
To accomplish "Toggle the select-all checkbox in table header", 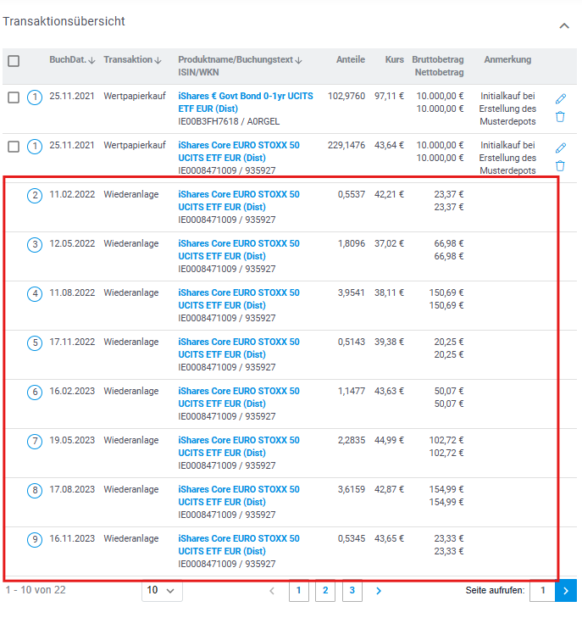I will click(14, 61).
